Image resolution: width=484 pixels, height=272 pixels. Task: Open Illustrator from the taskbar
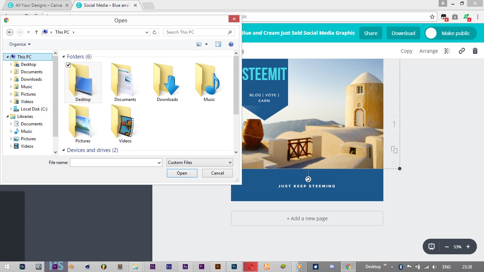pyautogui.click(x=218, y=267)
